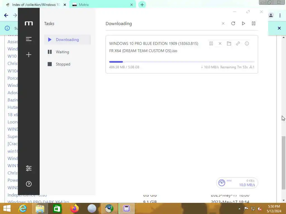286x214 pixels.
Task: Select the Stopped tasks category
Action: tap(68, 64)
